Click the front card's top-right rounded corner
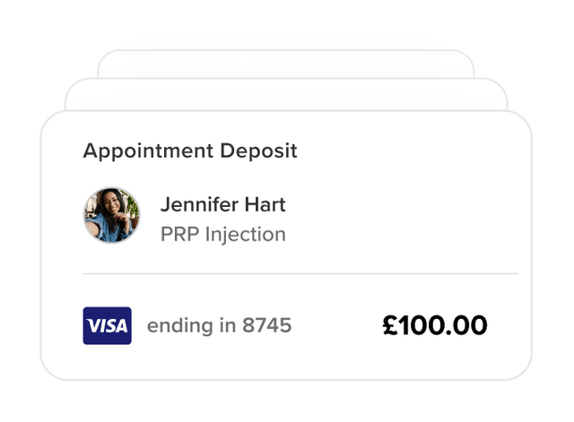The image size is (574, 422). [x=519, y=124]
